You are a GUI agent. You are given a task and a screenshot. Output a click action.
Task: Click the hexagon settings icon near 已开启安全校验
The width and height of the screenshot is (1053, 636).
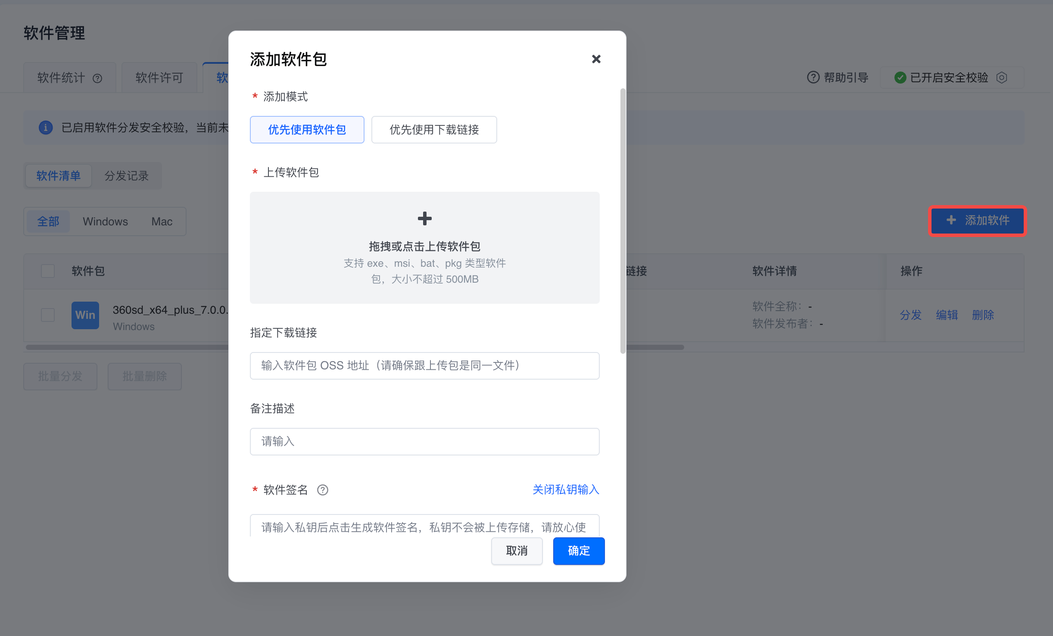pos(1002,78)
